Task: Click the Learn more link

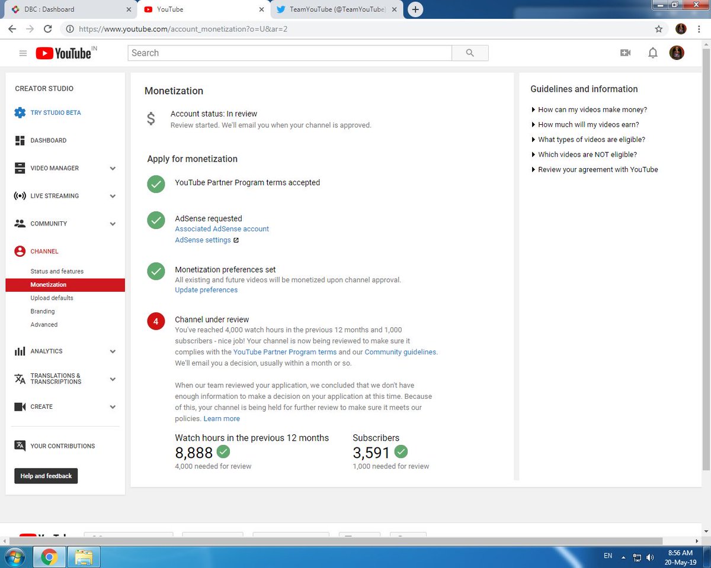Action: (222, 419)
